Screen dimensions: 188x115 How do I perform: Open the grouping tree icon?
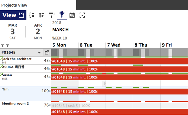point(32,15)
